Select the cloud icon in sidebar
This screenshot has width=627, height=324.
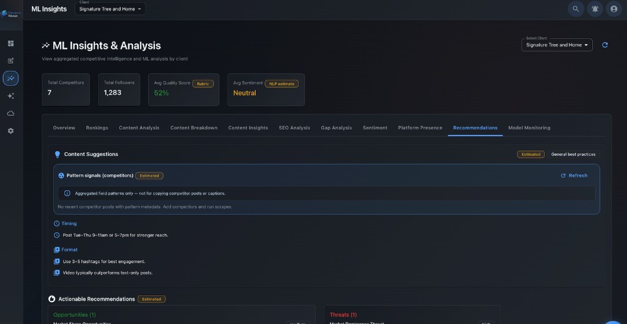click(11, 113)
